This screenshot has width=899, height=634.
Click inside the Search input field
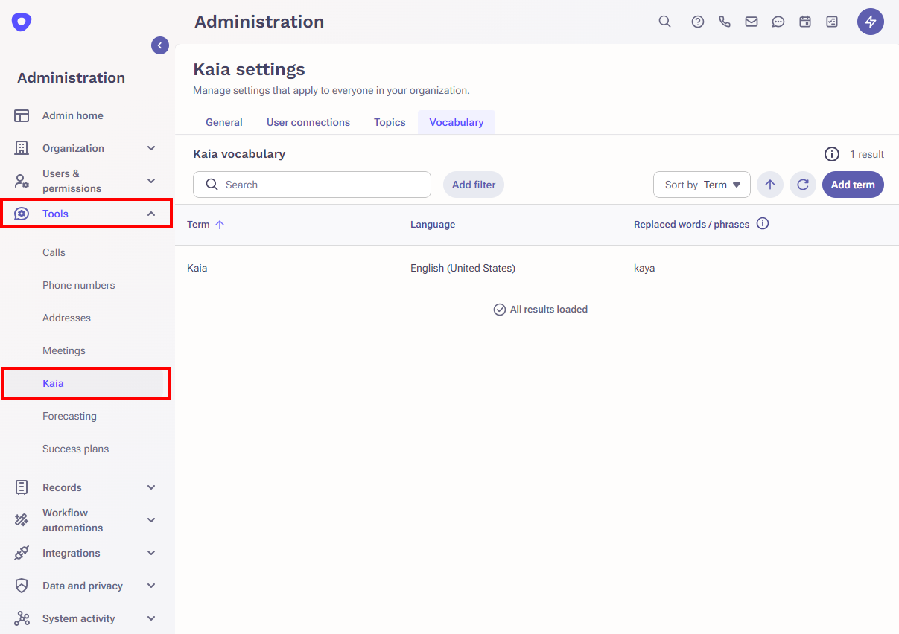point(311,184)
